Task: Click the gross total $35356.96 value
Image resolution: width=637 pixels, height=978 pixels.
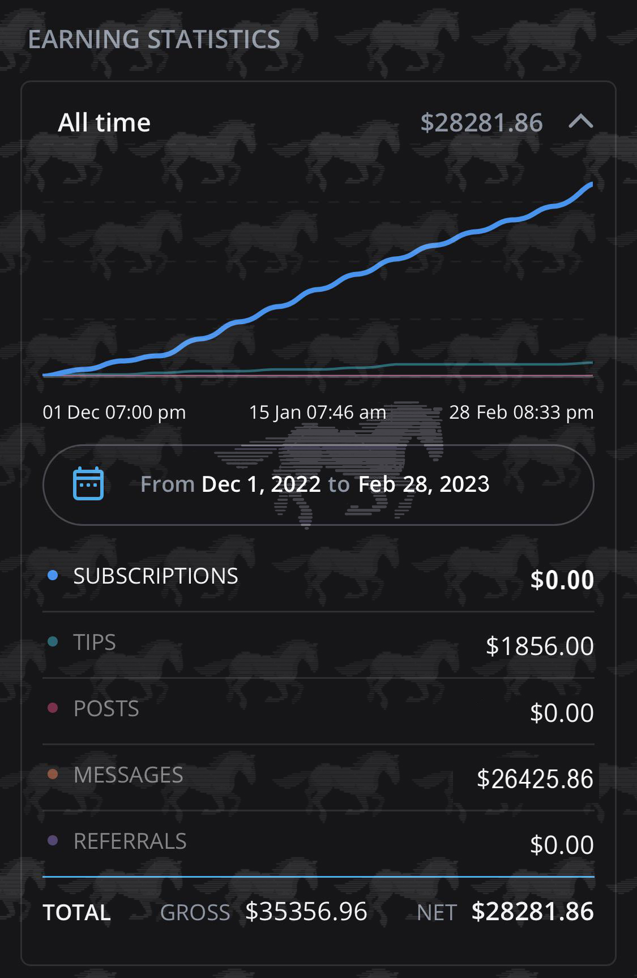Action: pyautogui.click(x=306, y=912)
